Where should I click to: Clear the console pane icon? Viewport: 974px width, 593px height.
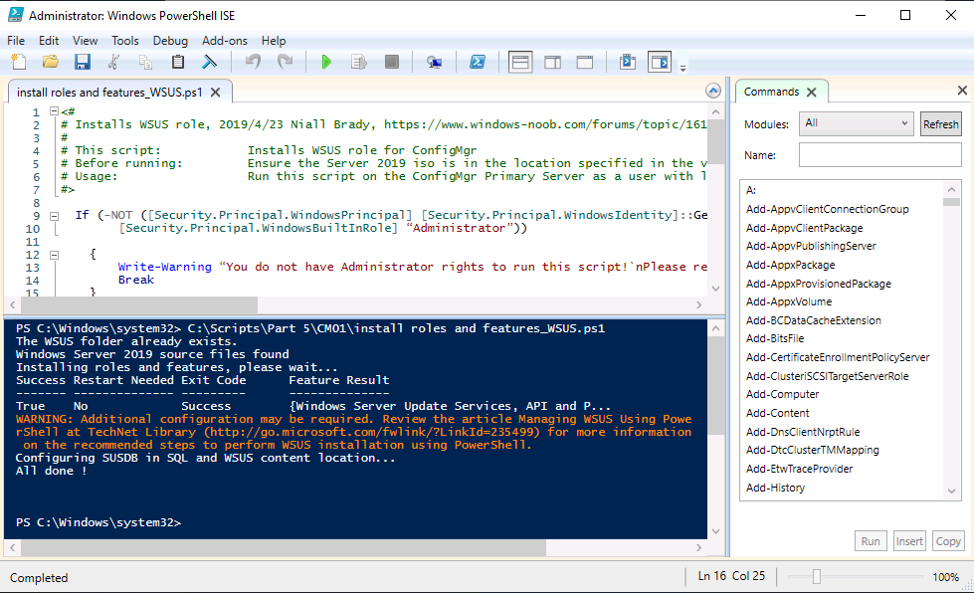(x=210, y=62)
